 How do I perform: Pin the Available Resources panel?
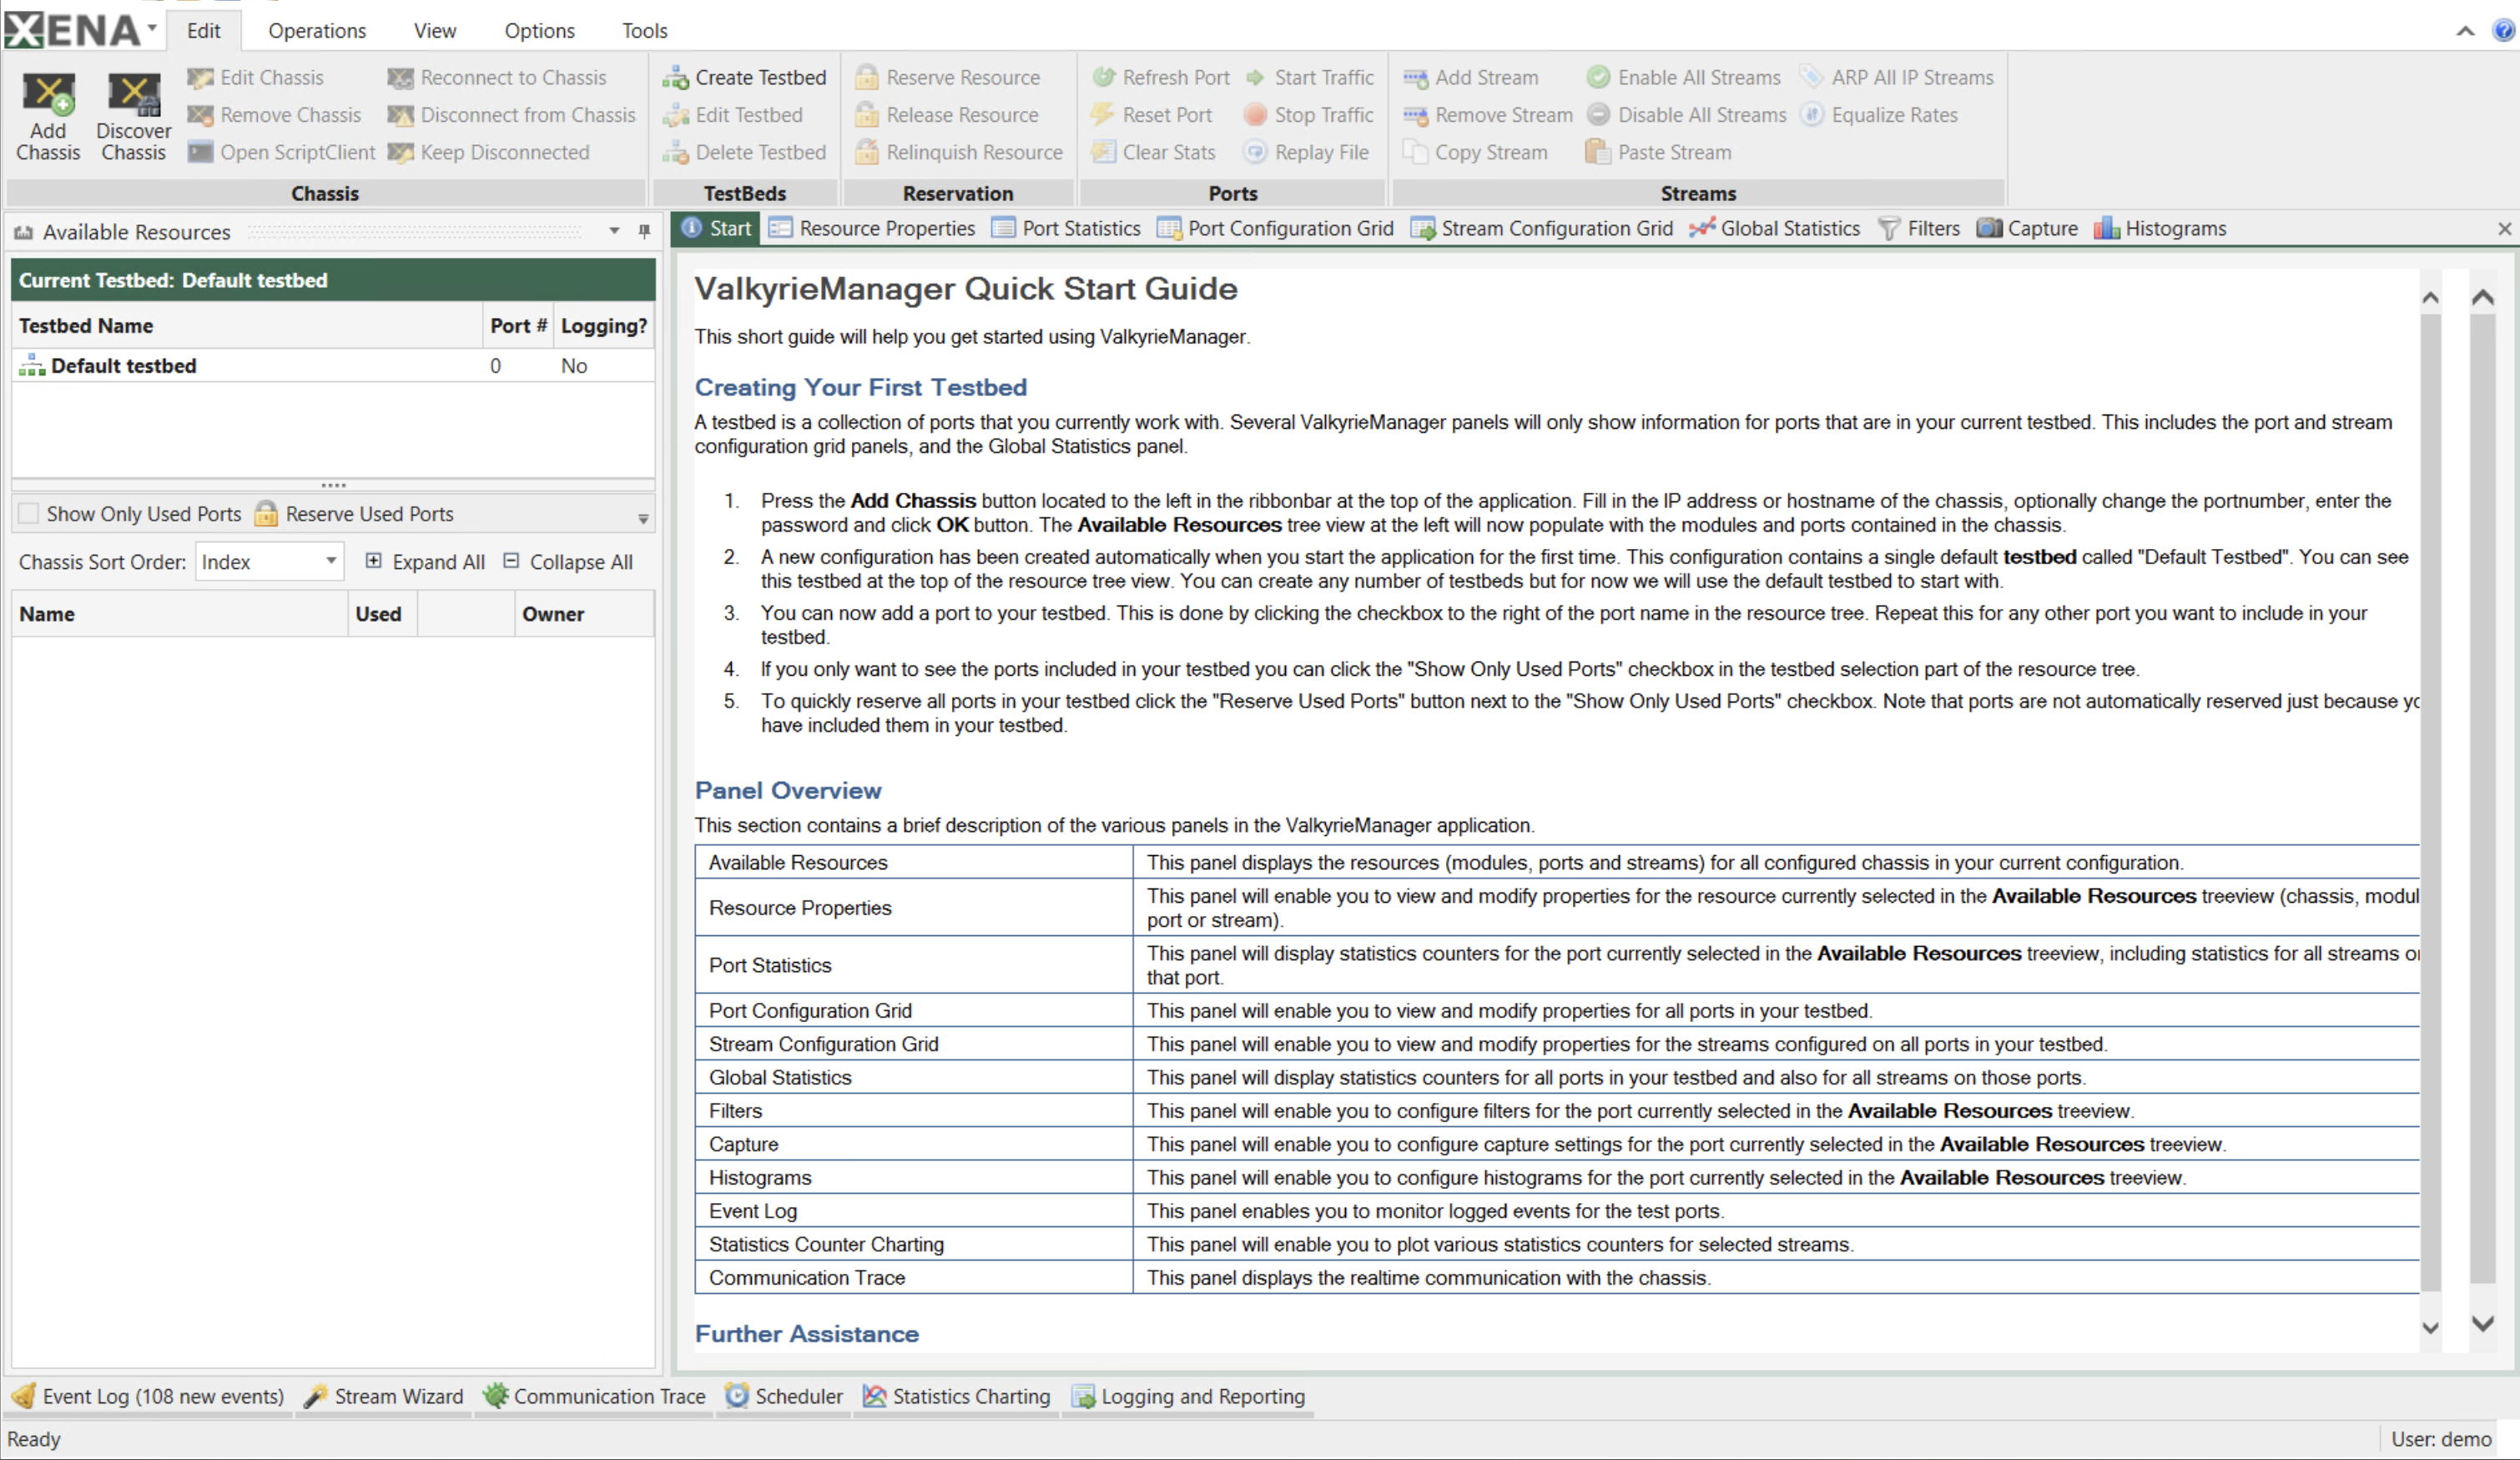click(644, 231)
